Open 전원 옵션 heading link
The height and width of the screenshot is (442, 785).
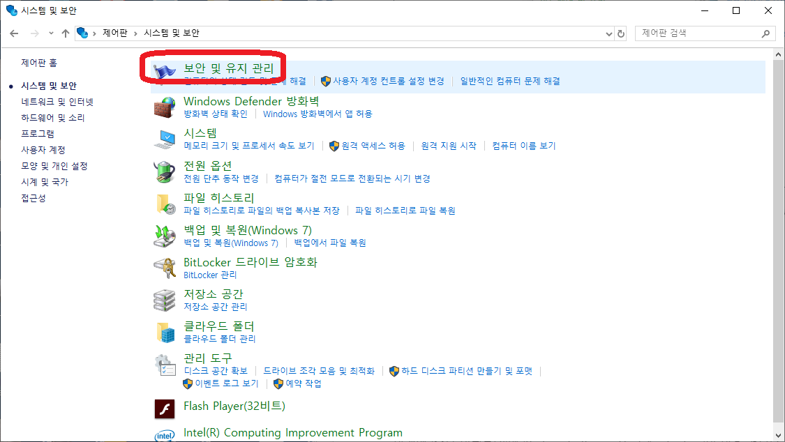[208, 165]
